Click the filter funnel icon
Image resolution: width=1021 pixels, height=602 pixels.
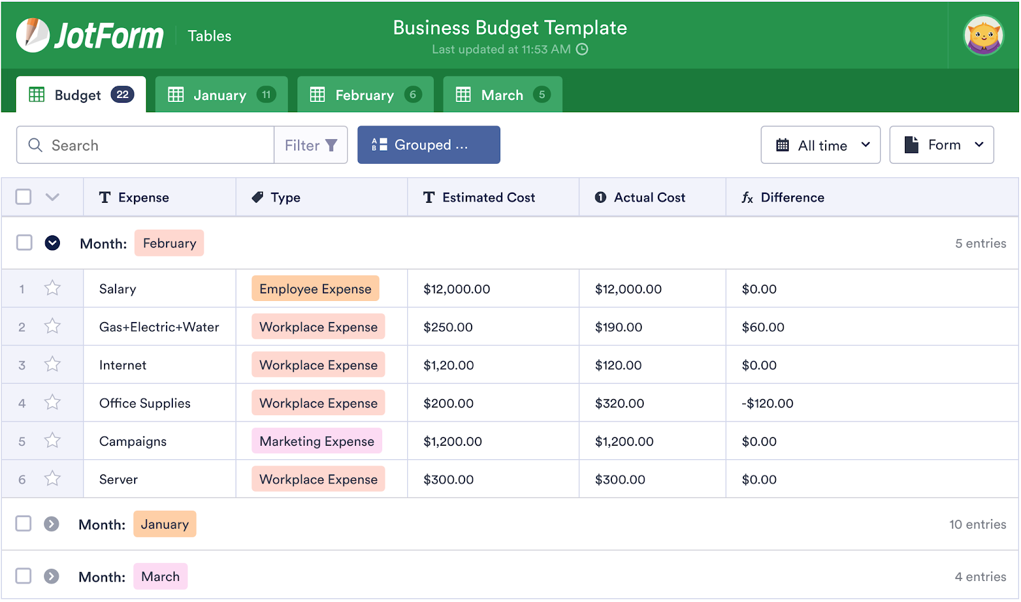(331, 145)
